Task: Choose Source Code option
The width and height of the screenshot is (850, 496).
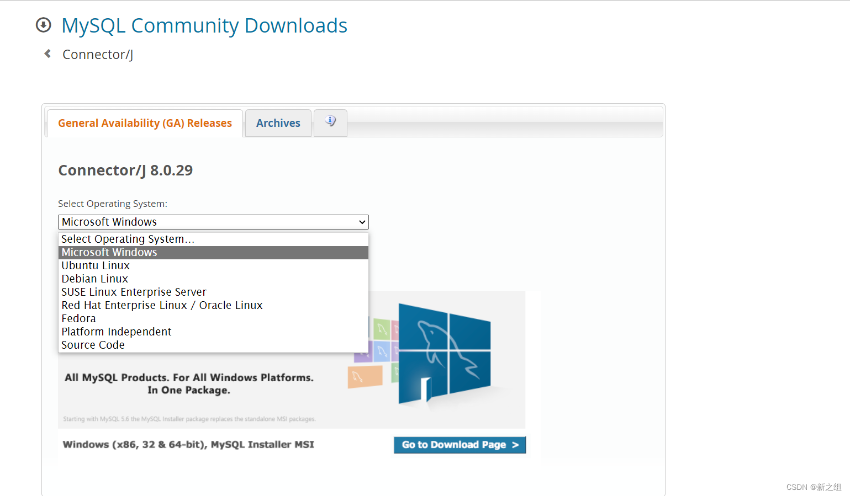Action: pyautogui.click(x=213, y=345)
